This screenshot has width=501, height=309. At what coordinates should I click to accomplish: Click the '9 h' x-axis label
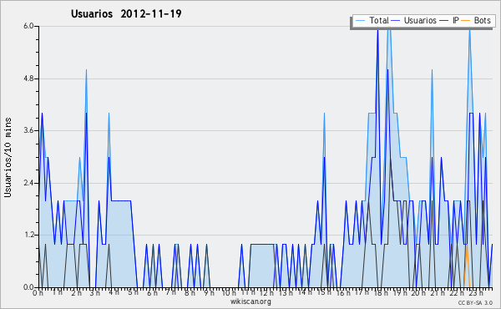pos(209,293)
